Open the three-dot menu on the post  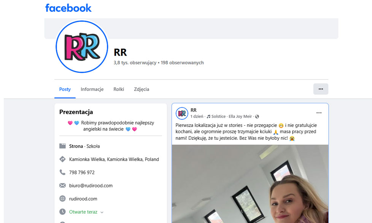click(319, 113)
